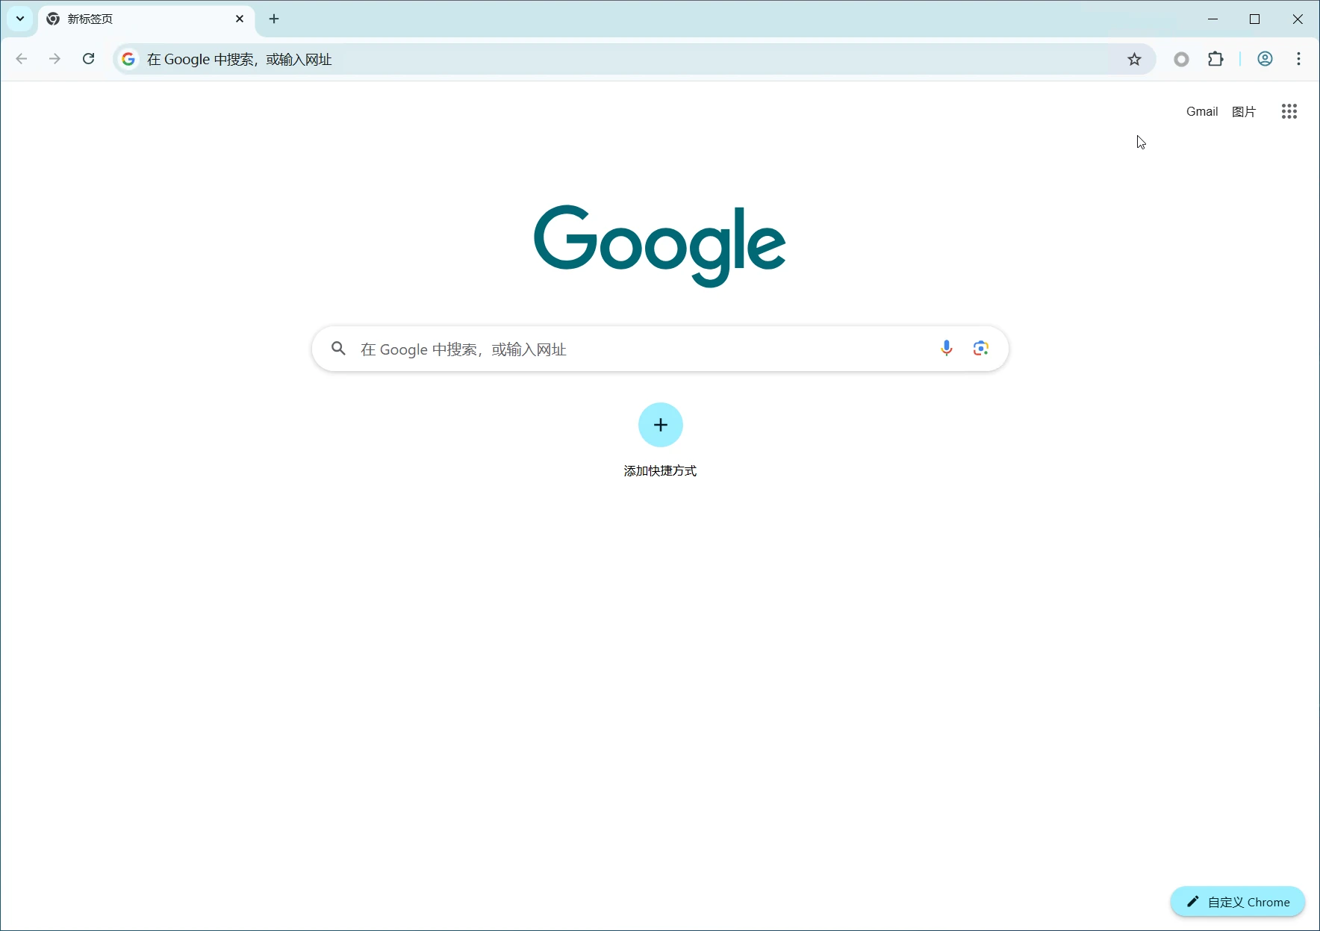Minimize the Chrome window

(x=1212, y=19)
